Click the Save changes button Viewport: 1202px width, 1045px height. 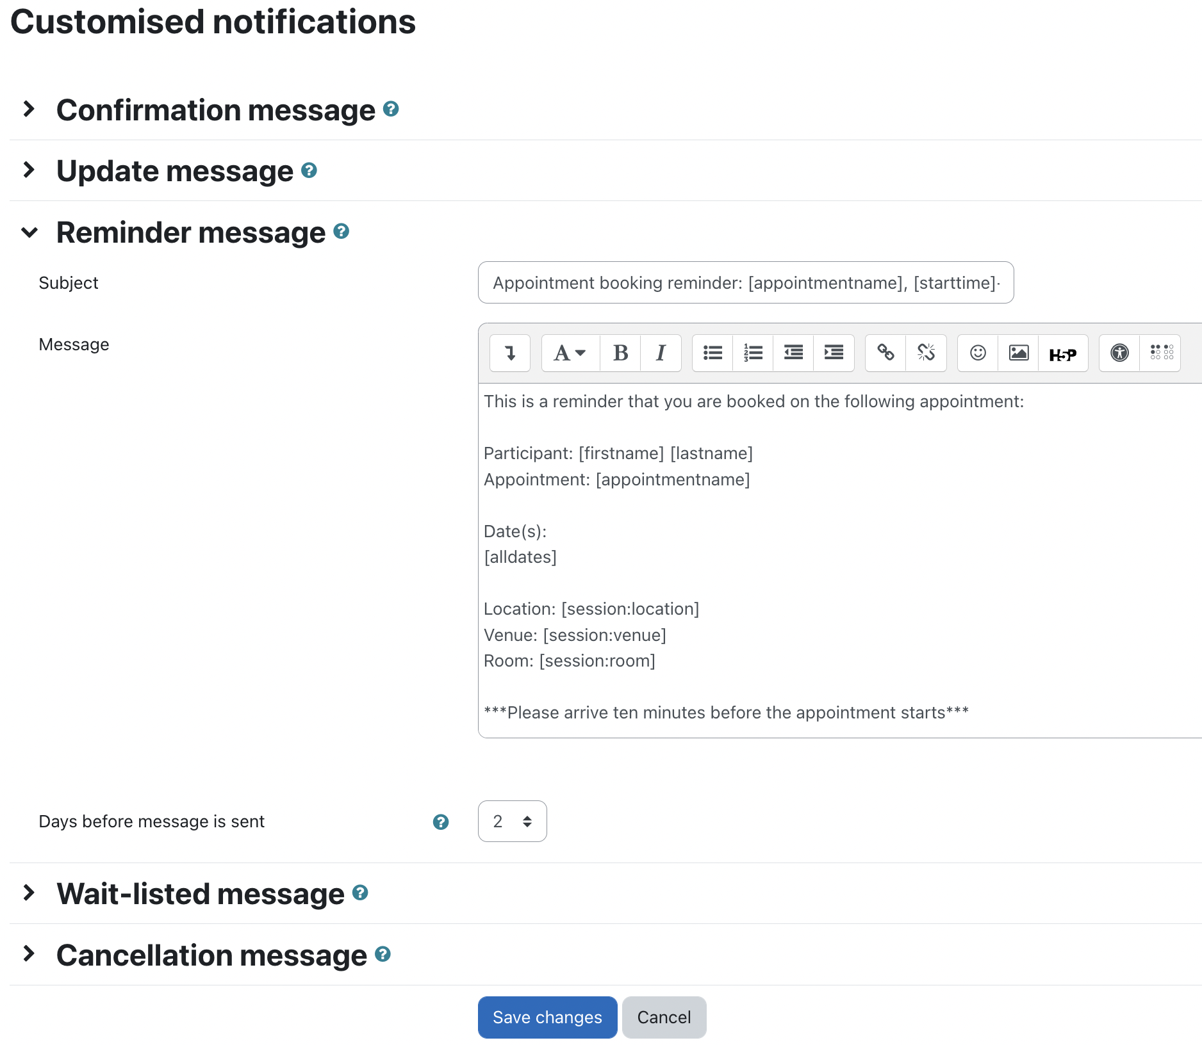547,1017
